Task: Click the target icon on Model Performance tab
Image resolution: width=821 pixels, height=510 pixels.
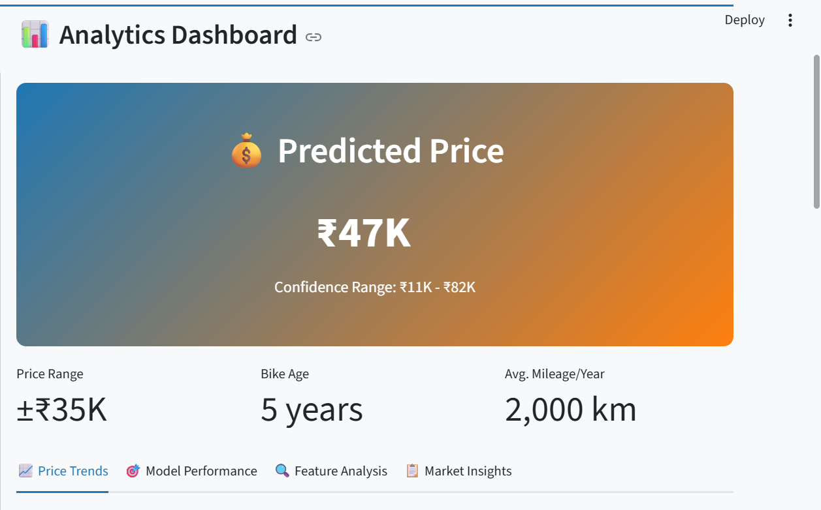Action: pyautogui.click(x=133, y=471)
